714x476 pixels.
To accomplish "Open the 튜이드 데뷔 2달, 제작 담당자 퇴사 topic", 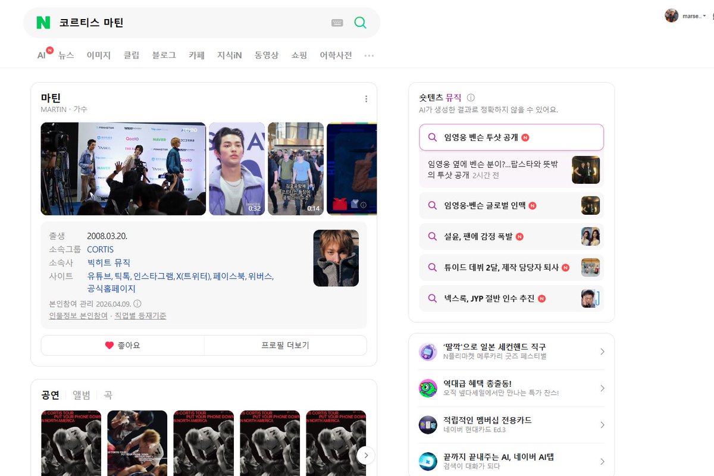I will [x=512, y=267].
